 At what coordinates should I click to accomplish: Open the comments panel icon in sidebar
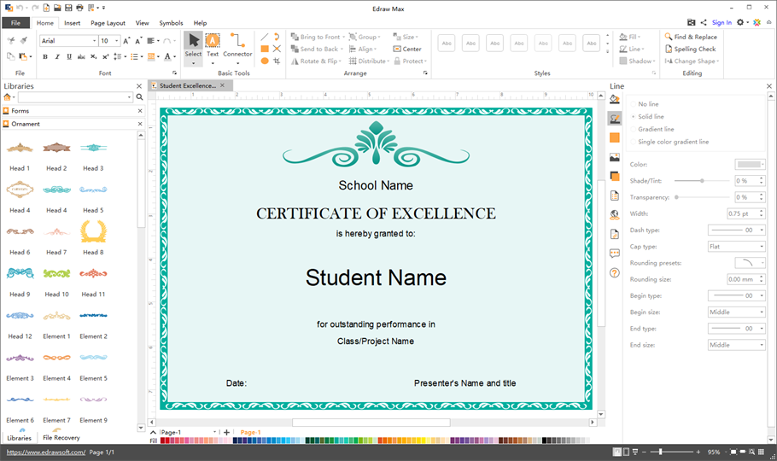coord(614,254)
